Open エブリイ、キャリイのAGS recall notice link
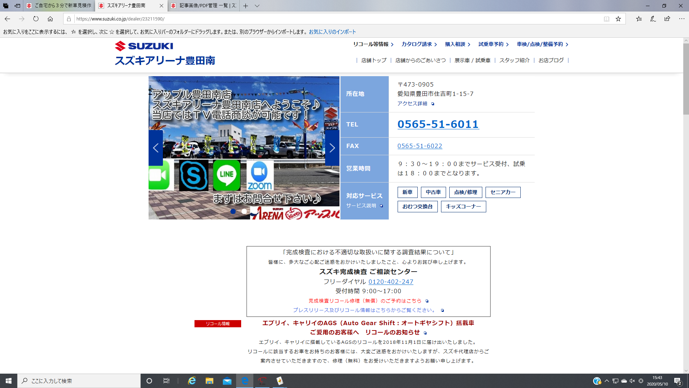Viewport: 689px width, 388px height. click(x=368, y=328)
